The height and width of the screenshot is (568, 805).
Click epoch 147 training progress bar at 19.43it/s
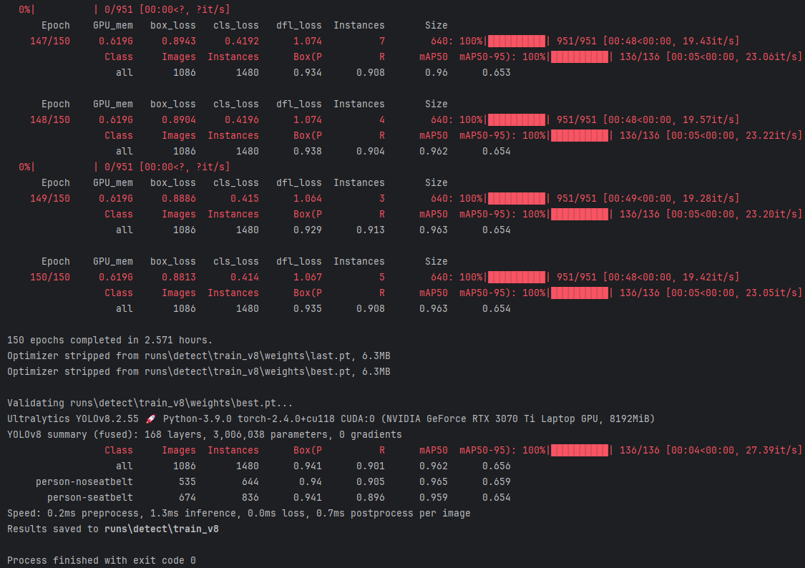517,41
